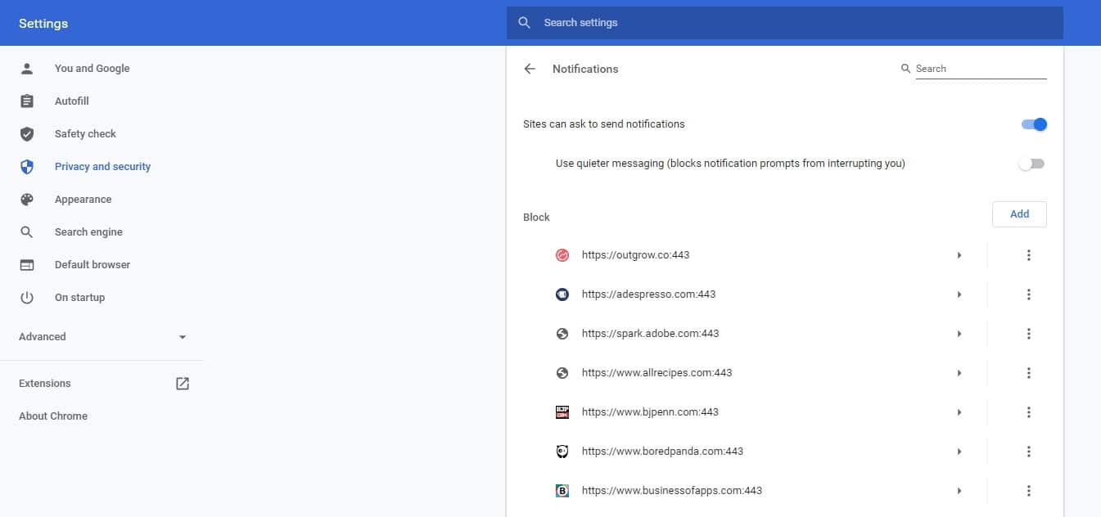1101x517 pixels.
Task: Select You and Google in the sidebar
Action: [x=92, y=68]
